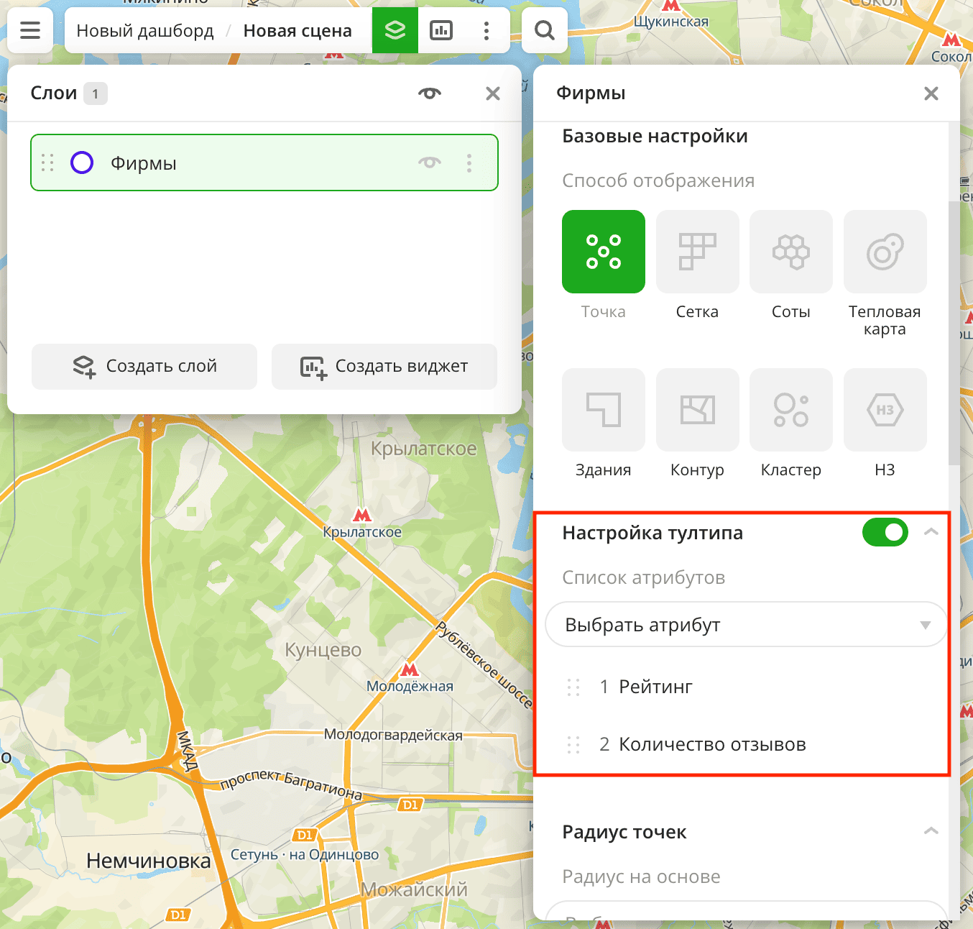Open the three-dot scene options menu
The height and width of the screenshot is (929, 973).
pyautogui.click(x=486, y=30)
